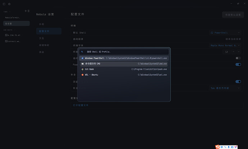
Task: Click the Windows PowerShell icon in the list
Action: point(82,58)
